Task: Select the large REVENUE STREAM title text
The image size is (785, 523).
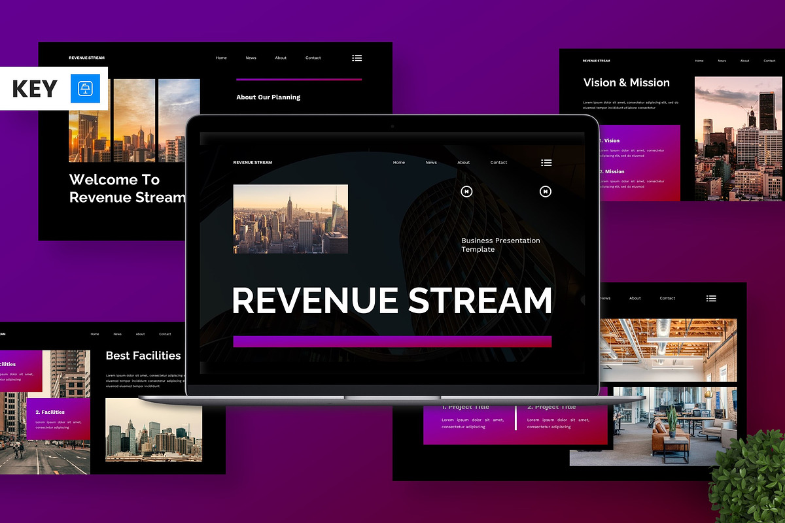Action: [x=392, y=300]
